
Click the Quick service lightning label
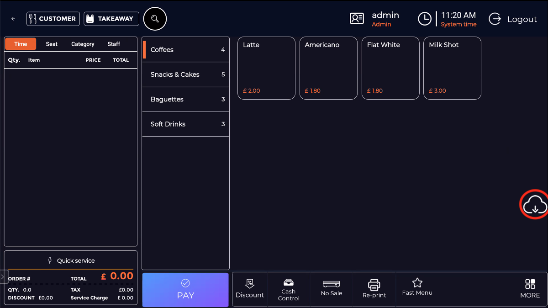71,260
